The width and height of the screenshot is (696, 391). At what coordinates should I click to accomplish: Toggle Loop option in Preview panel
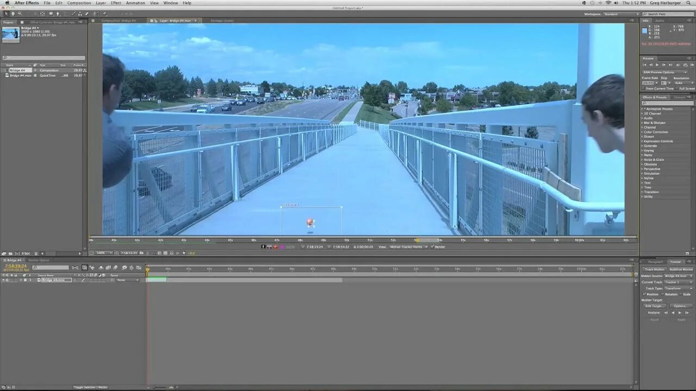tap(685, 65)
